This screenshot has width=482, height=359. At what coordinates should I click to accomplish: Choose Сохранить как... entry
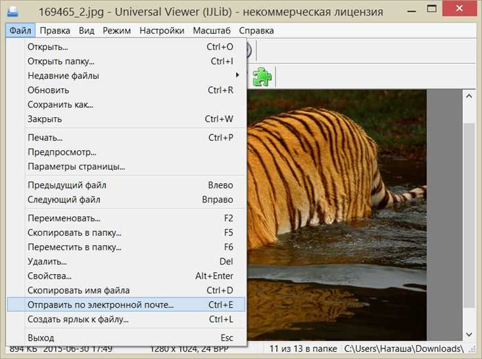[126, 105]
